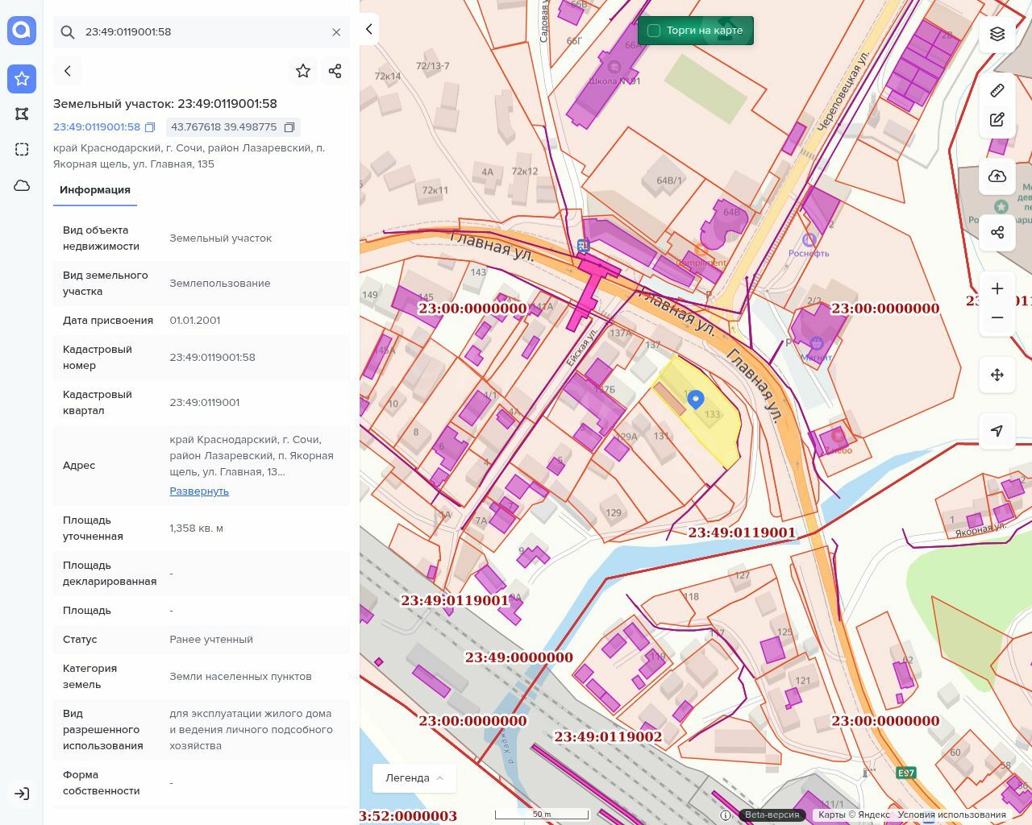
Task: Click the cloud upload icon on map
Action: tap(997, 176)
